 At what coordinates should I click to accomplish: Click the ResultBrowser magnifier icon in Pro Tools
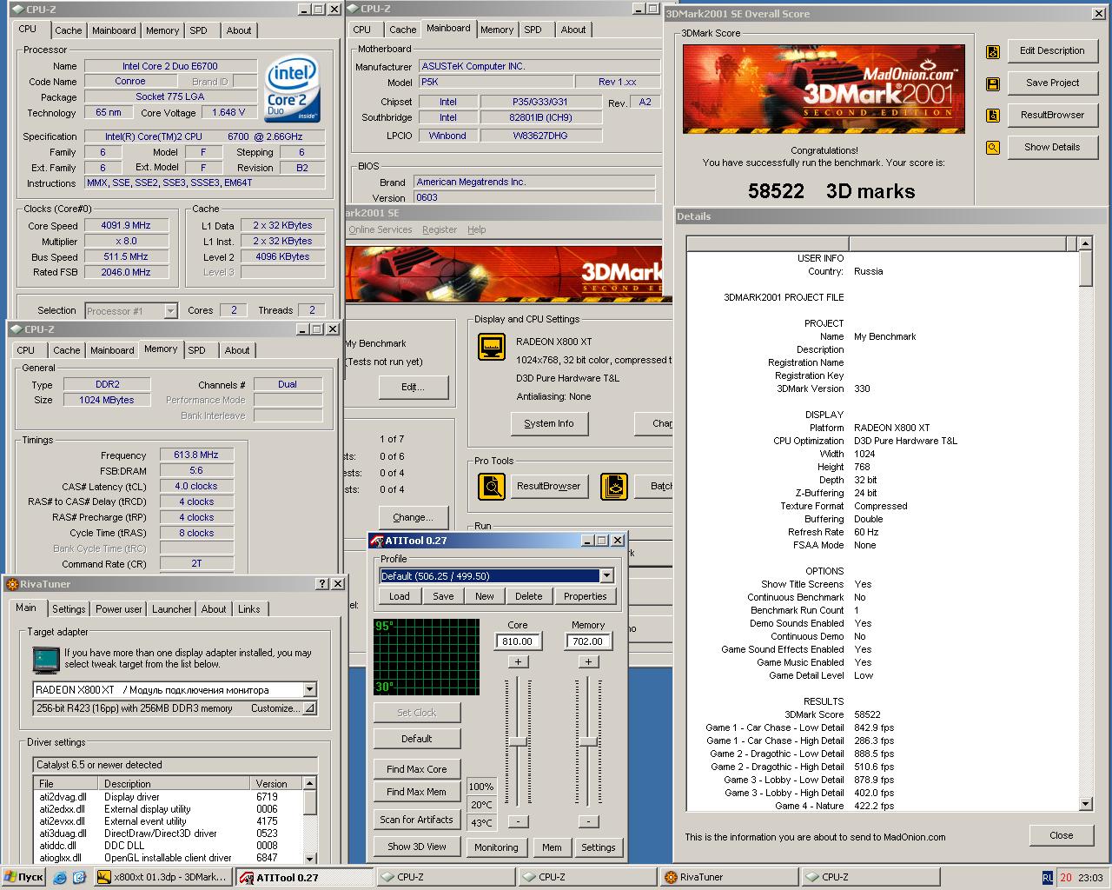click(x=492, y=486)
